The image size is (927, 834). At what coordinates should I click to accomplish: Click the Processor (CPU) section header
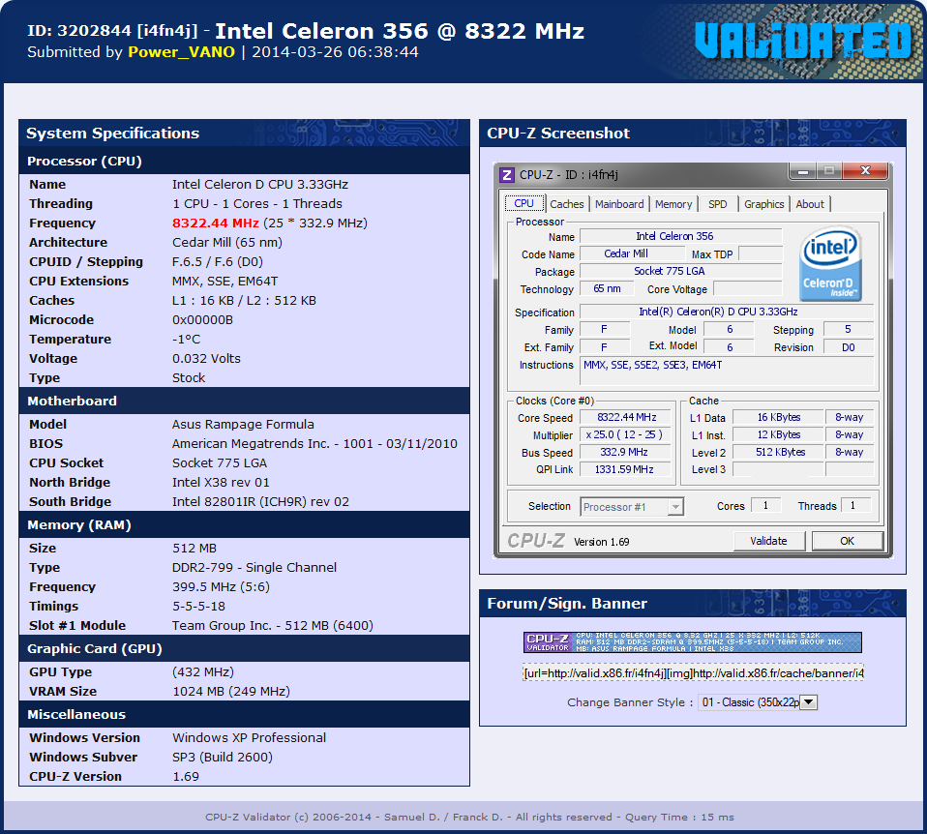coord(244,161)
